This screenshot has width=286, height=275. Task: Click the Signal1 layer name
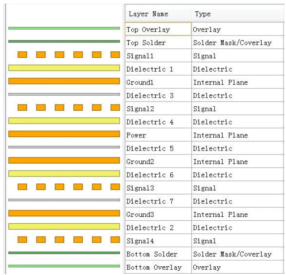click(141, 56)
